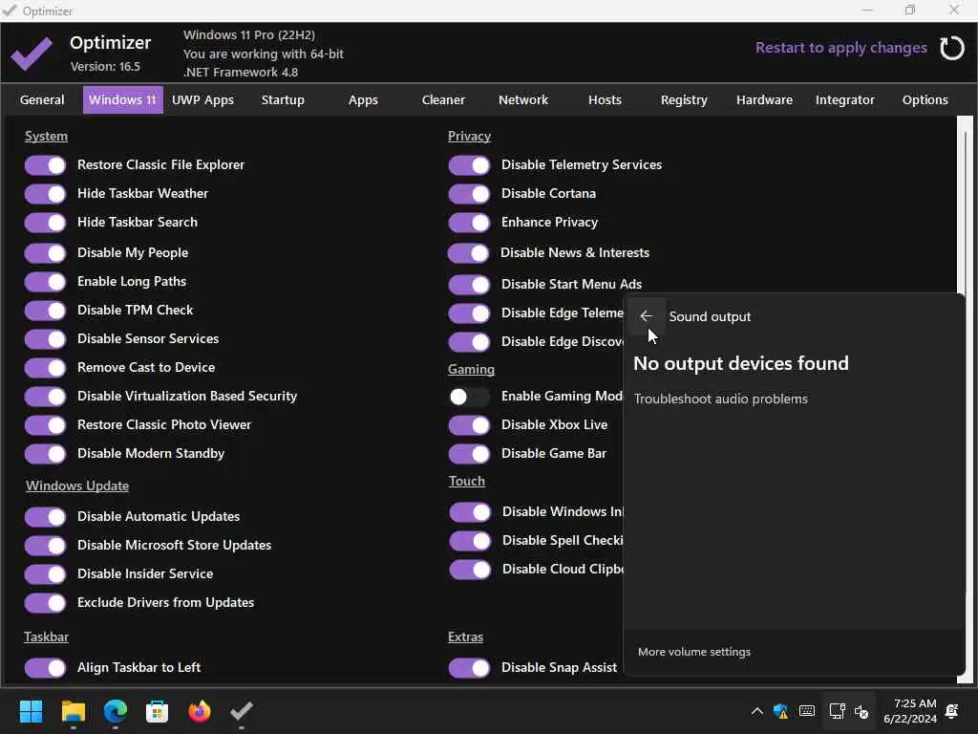Toggle Disable Sensor Services switch
Image resolution: width=978 pixels, height=734 pixels.
[45, 339]
